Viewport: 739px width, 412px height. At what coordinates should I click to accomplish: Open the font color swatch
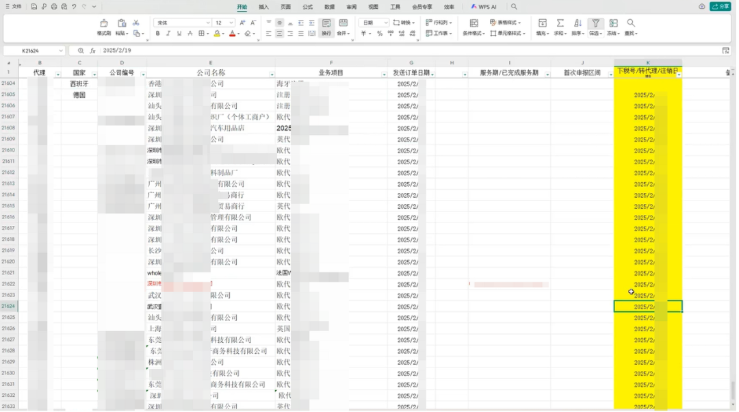click(x=233, y=34)
